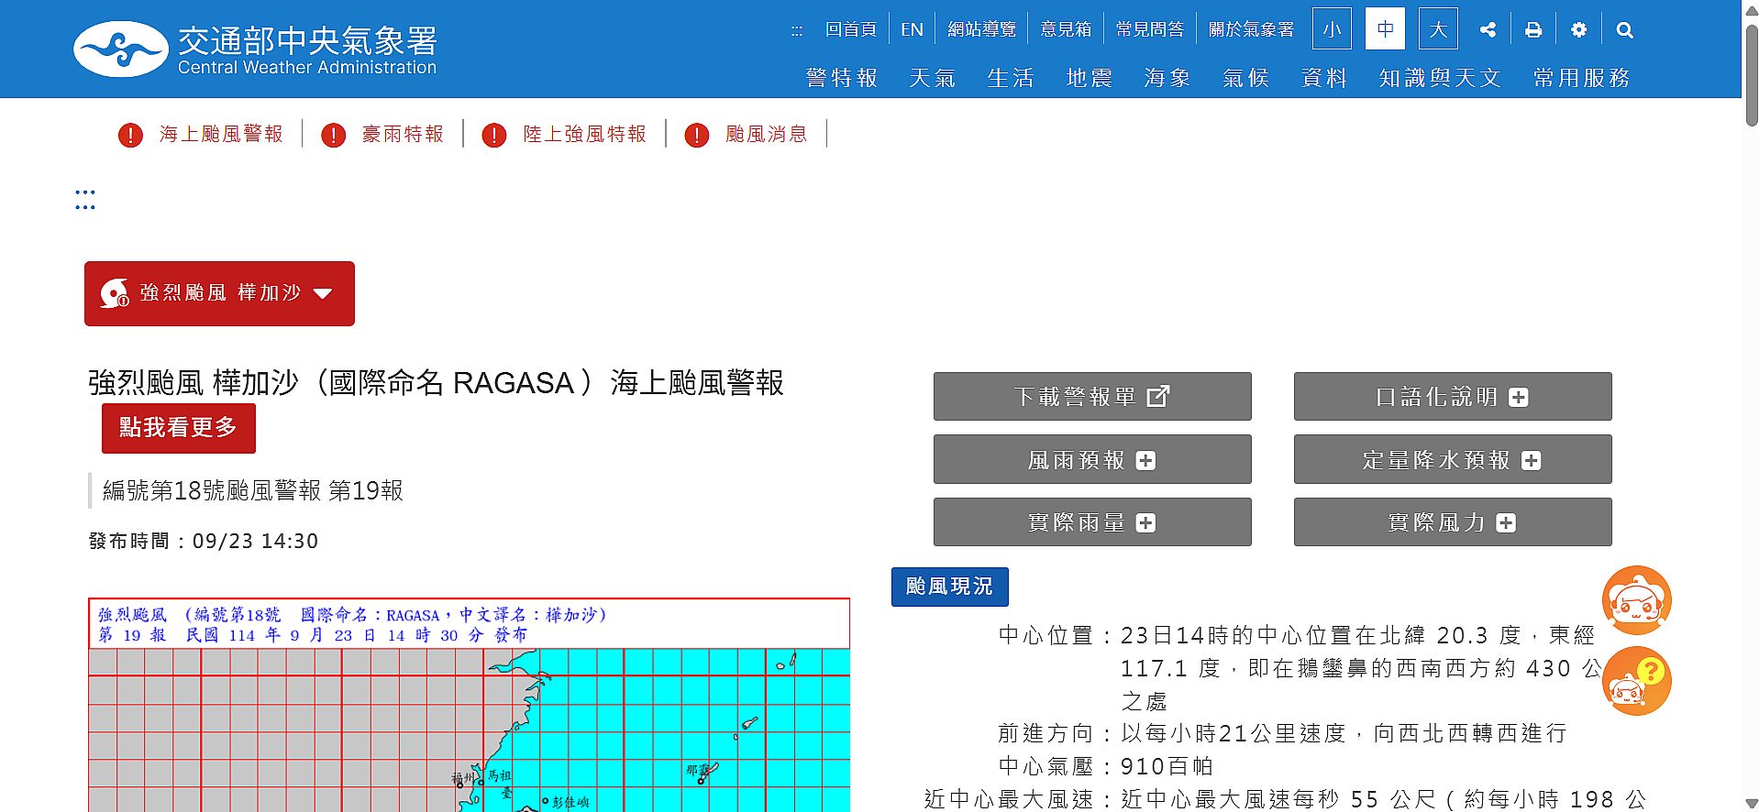Set font size to large (大)

click(1438, 29)
